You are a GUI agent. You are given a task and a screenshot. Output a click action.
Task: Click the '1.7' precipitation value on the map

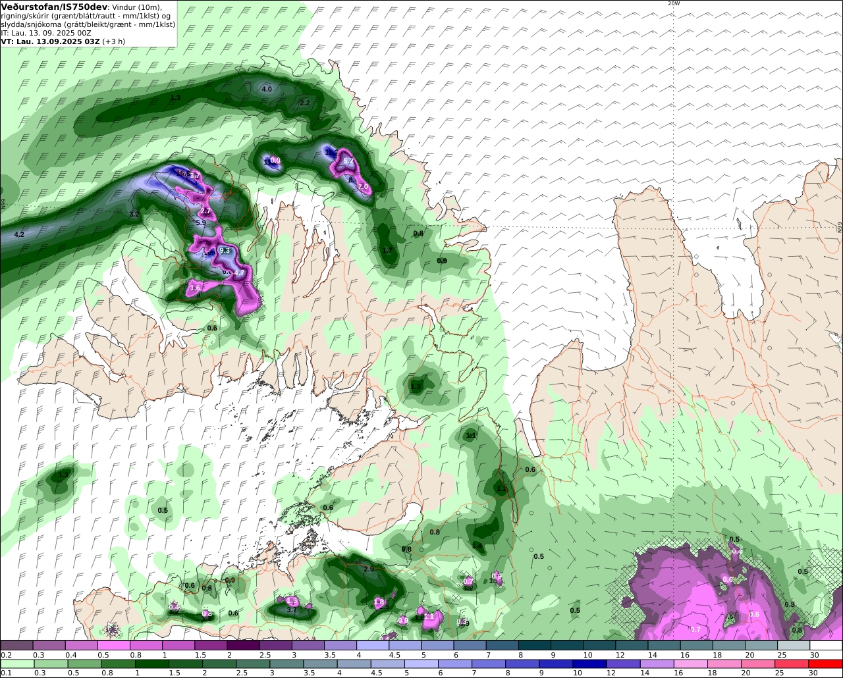388,251
